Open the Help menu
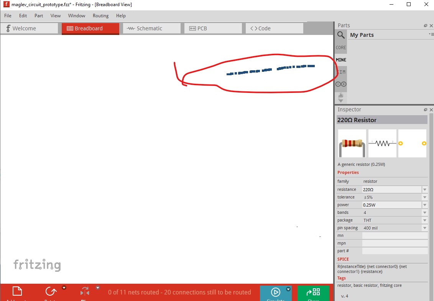 121,16
